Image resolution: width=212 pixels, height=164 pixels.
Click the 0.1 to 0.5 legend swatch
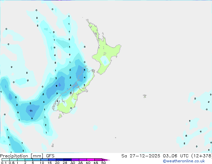[6, 160]
